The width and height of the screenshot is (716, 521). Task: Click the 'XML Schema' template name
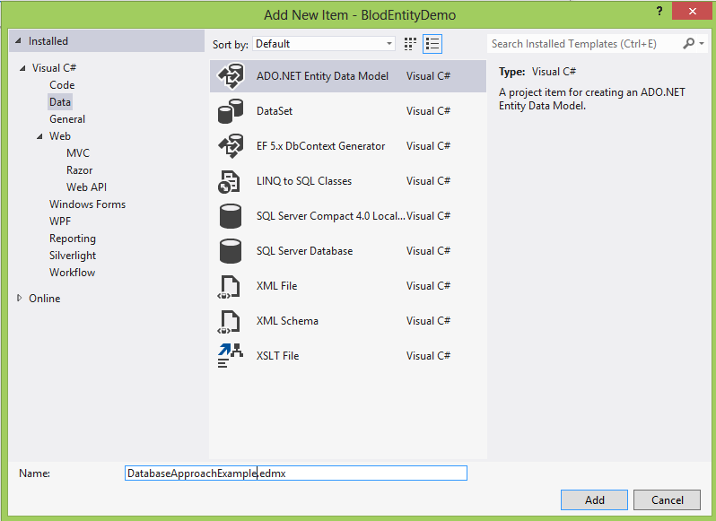287,321
